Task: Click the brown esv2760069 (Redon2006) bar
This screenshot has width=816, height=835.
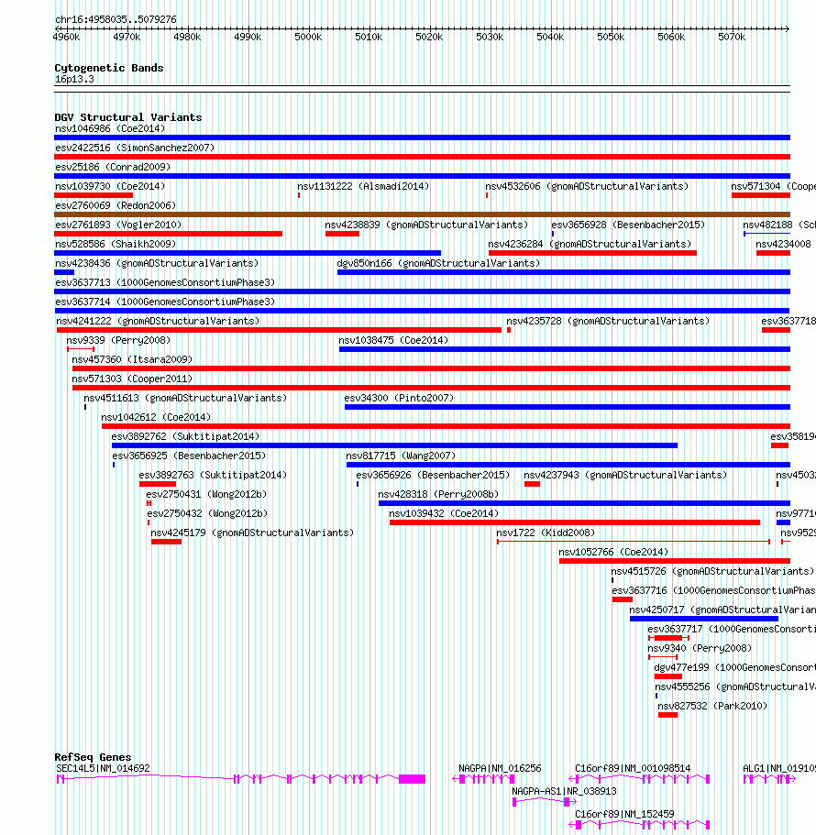Action: point(422,214)
